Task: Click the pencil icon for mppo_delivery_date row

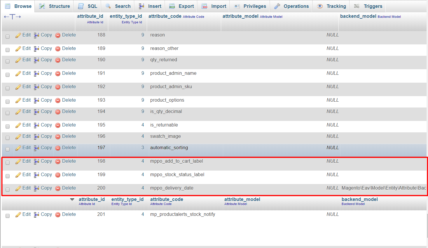Action: [18, 188]
